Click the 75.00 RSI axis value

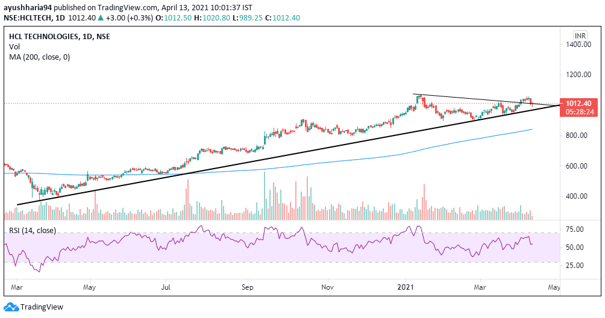tap(574, 229)
